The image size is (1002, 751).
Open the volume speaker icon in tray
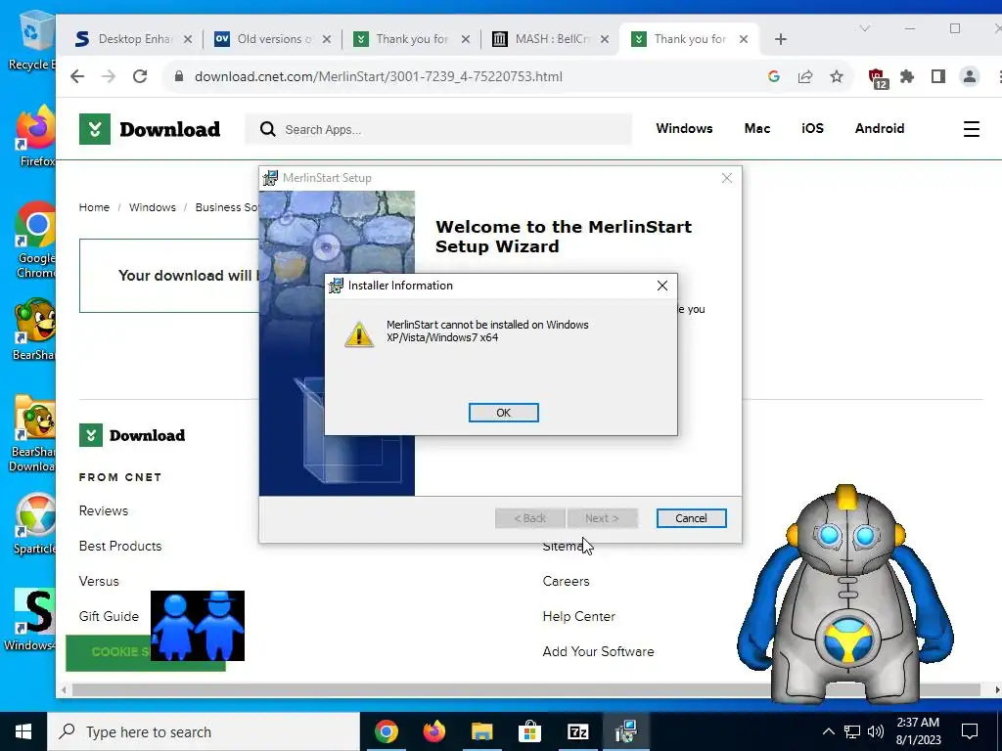[876, 731]
